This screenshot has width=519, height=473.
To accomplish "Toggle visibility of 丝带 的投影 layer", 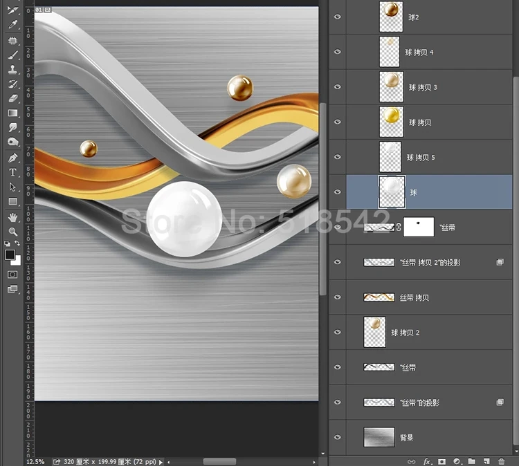I will coord(337,402).
